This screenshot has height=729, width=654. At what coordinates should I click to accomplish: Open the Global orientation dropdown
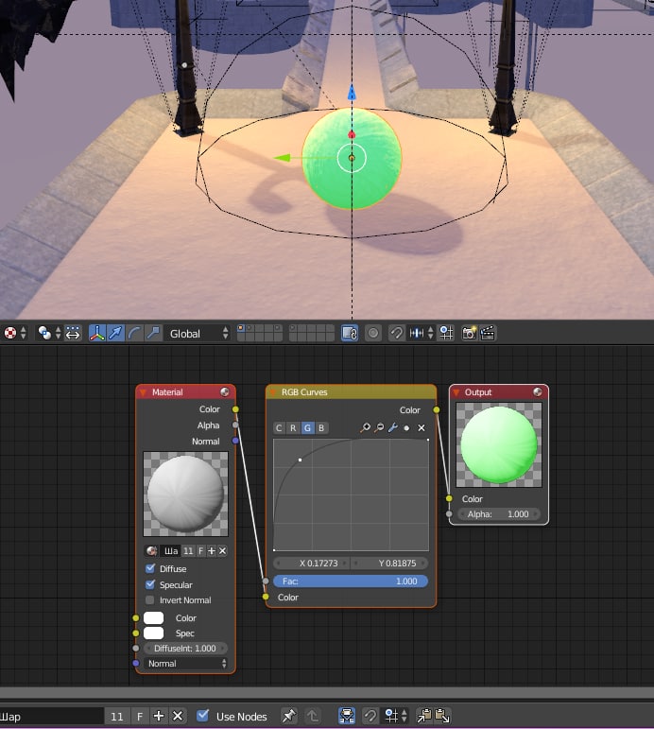(198, 333)
